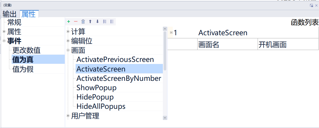Select the 值为假 event
This screenshot has height=128, width=319.
(x=23, y=69)
